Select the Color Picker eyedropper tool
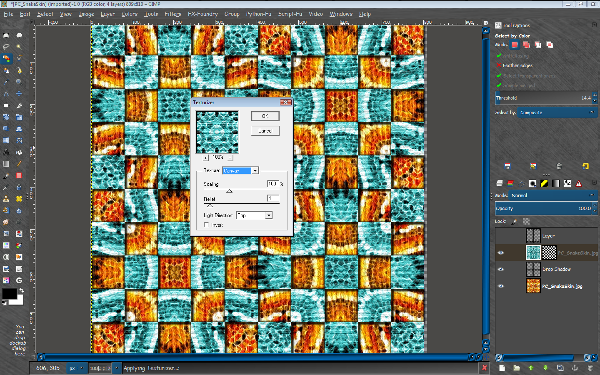600x375 pixels. 6,82
